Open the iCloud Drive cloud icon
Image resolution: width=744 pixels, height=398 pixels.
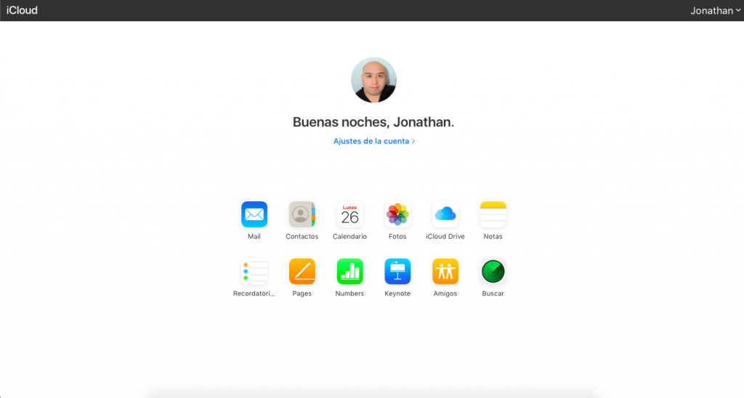tap(445, 214)
